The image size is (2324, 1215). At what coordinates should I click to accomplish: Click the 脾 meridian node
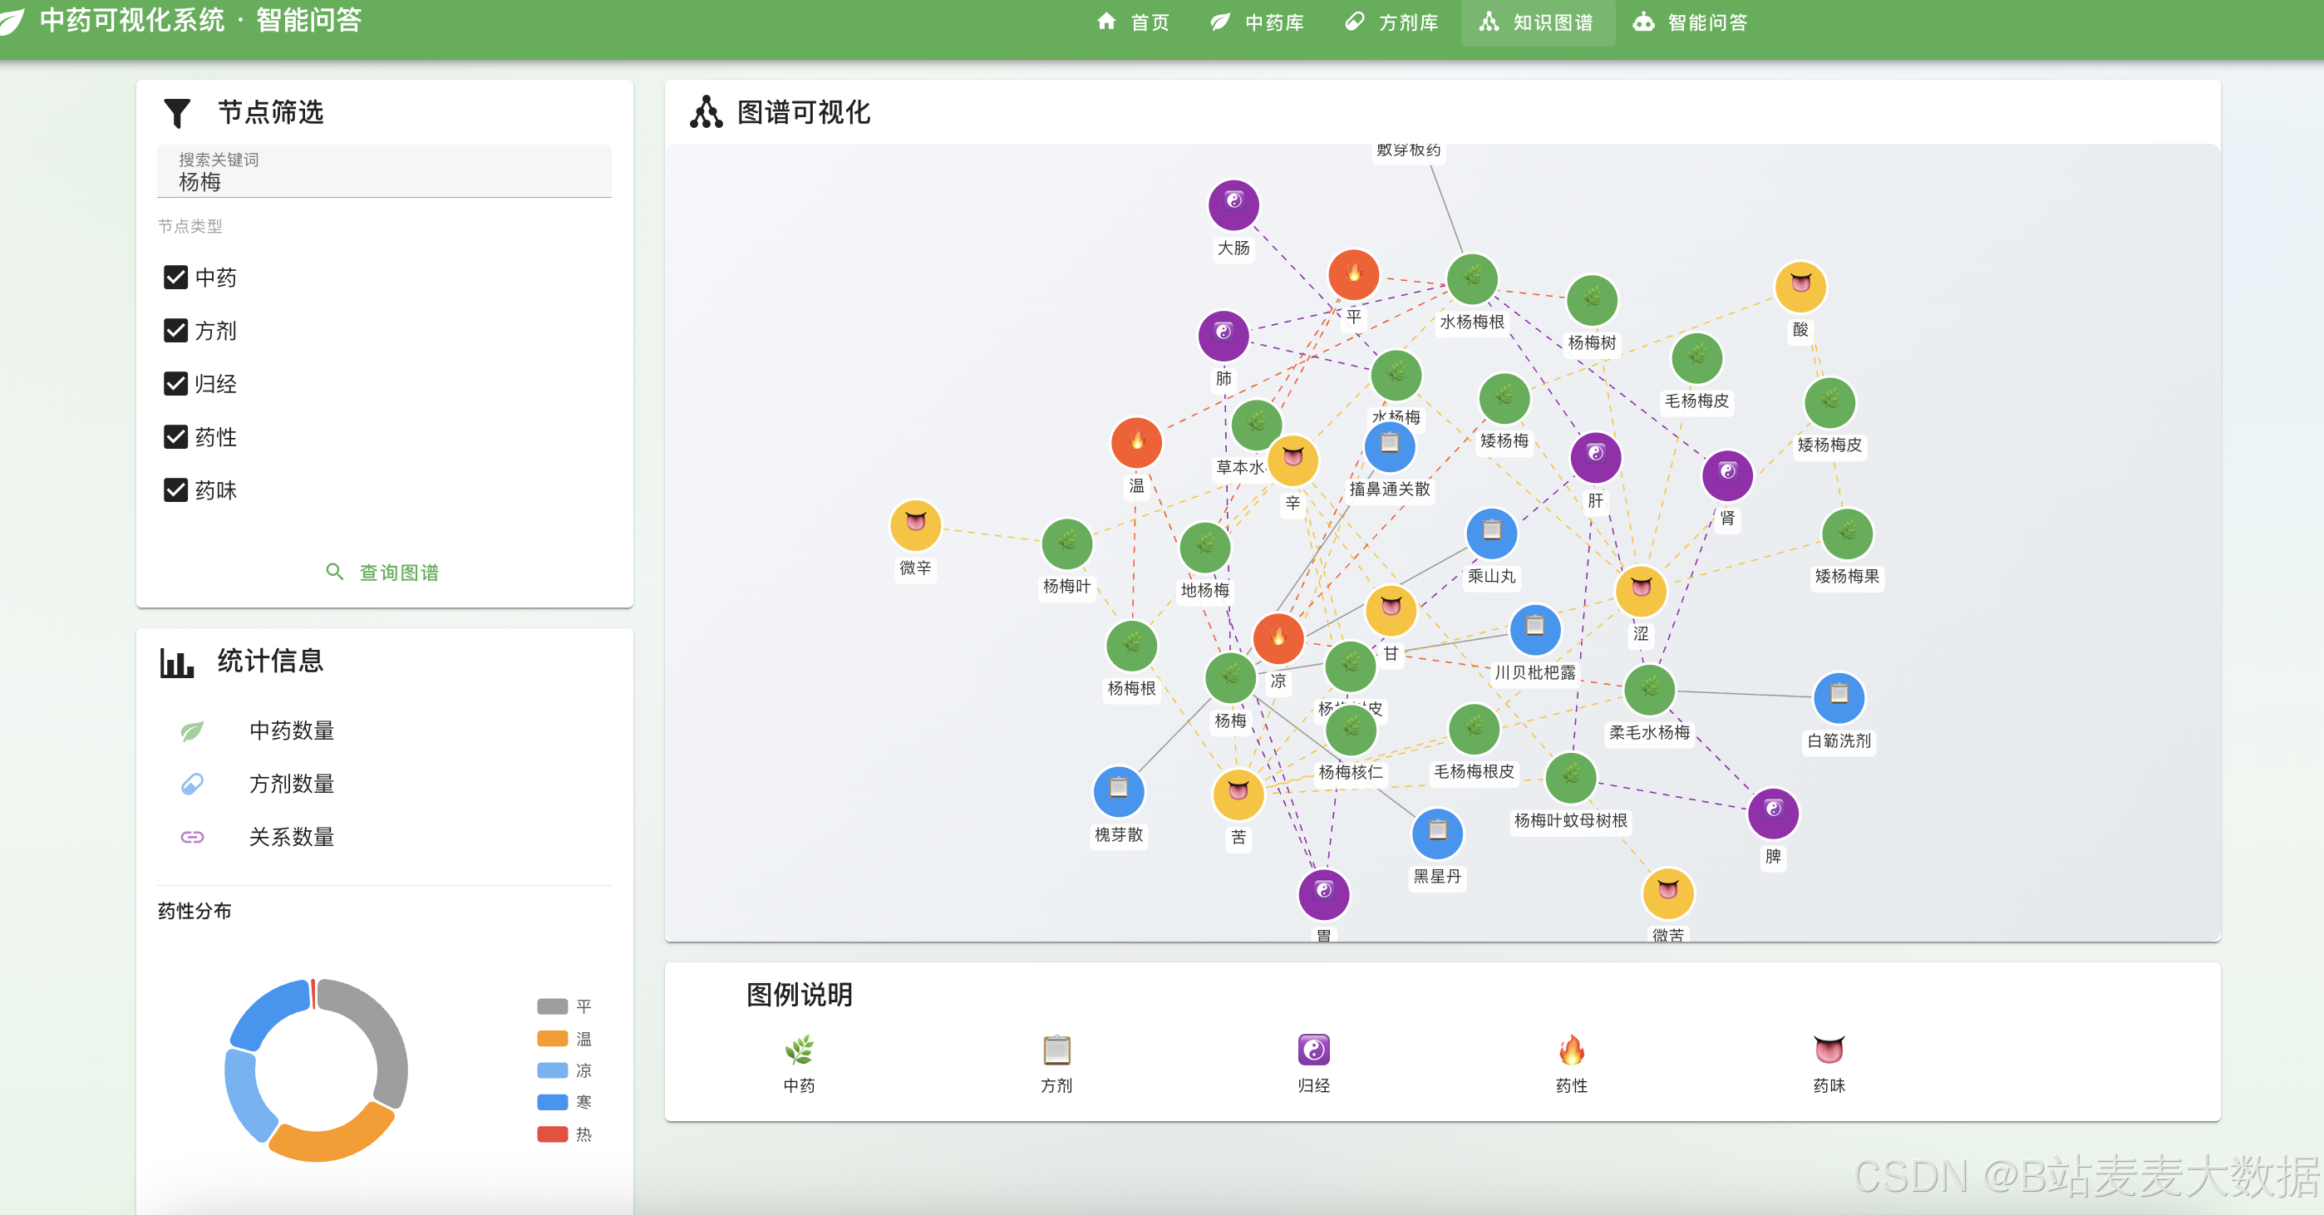click(x=1773, y=813)
